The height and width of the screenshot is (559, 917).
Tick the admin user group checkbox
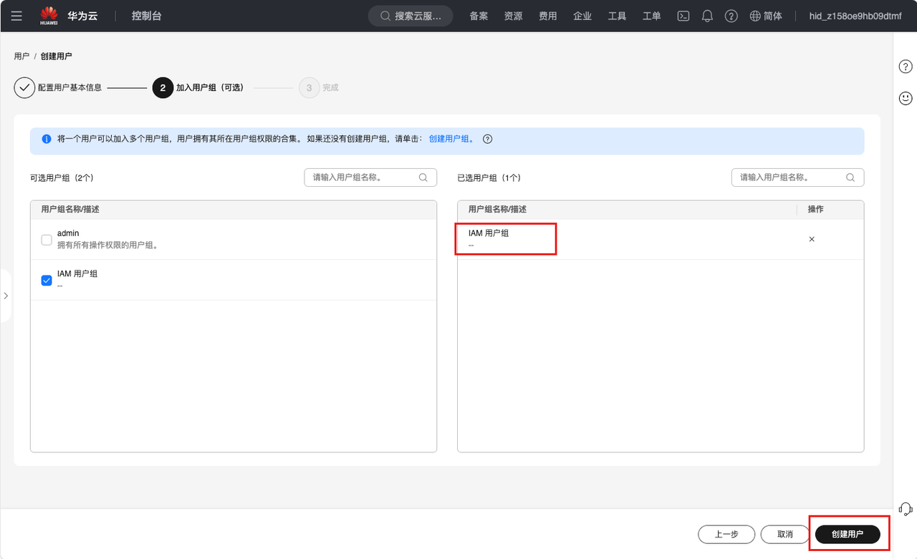click(x=47, y=240)
